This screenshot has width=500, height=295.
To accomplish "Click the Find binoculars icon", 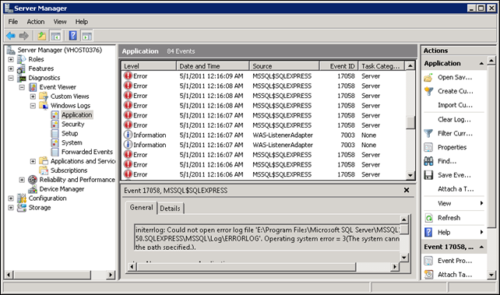I will pos(428,161).
